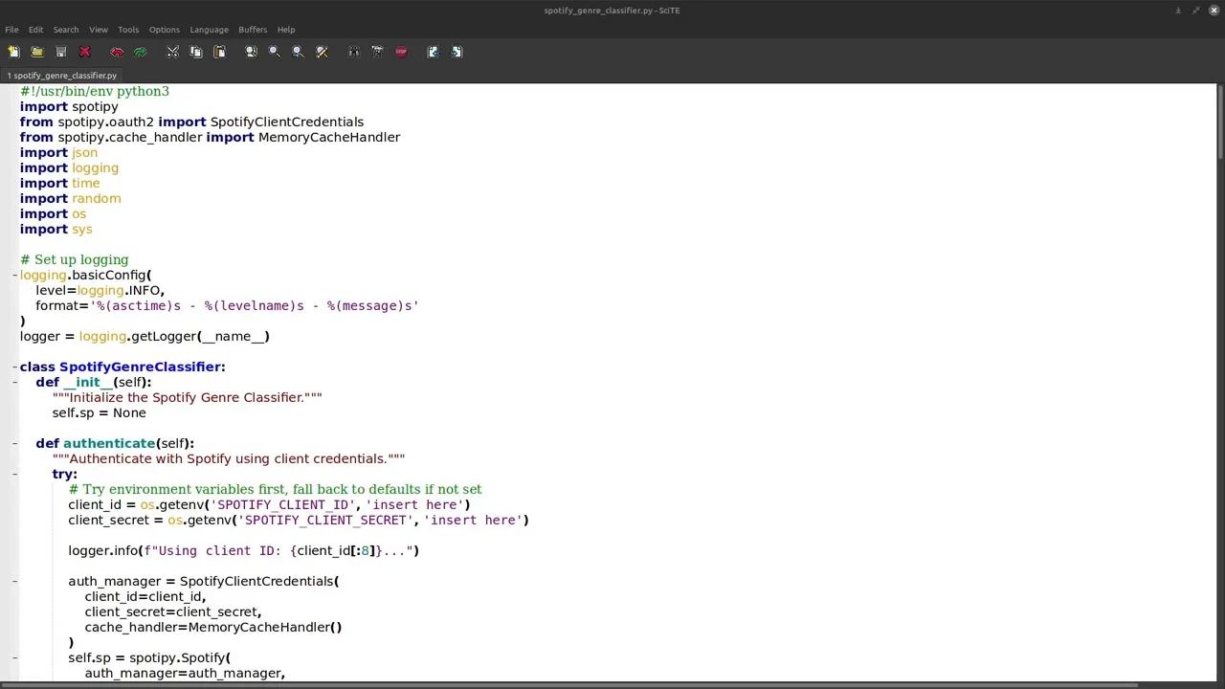Cut selection with the scissors icon
This screenshot has height=689, width=1225.
[172, 52]
